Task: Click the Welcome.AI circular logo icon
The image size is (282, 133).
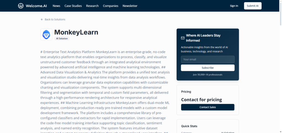Action: [21, 6]
